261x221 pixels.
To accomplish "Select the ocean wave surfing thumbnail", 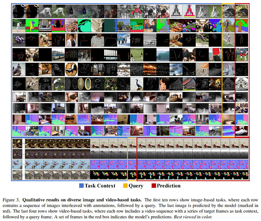I will tap(163, 55).
